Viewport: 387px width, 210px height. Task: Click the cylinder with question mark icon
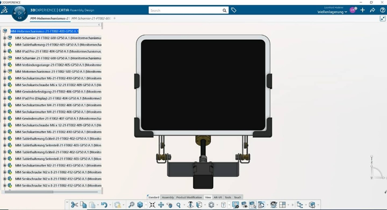(223, 205)
